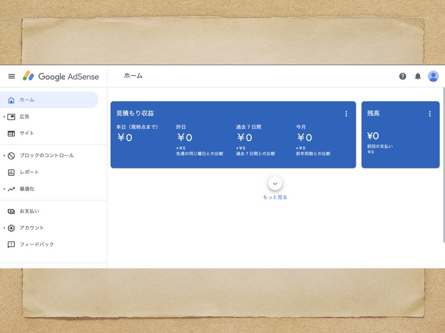Click the payments icon beside お支払い
Image resolution: width=445 pixels, height=333 pixels.
click(11, 211)
